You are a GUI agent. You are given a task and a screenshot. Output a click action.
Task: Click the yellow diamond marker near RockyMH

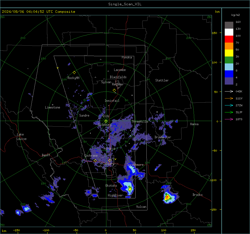(x=74, y=73)
